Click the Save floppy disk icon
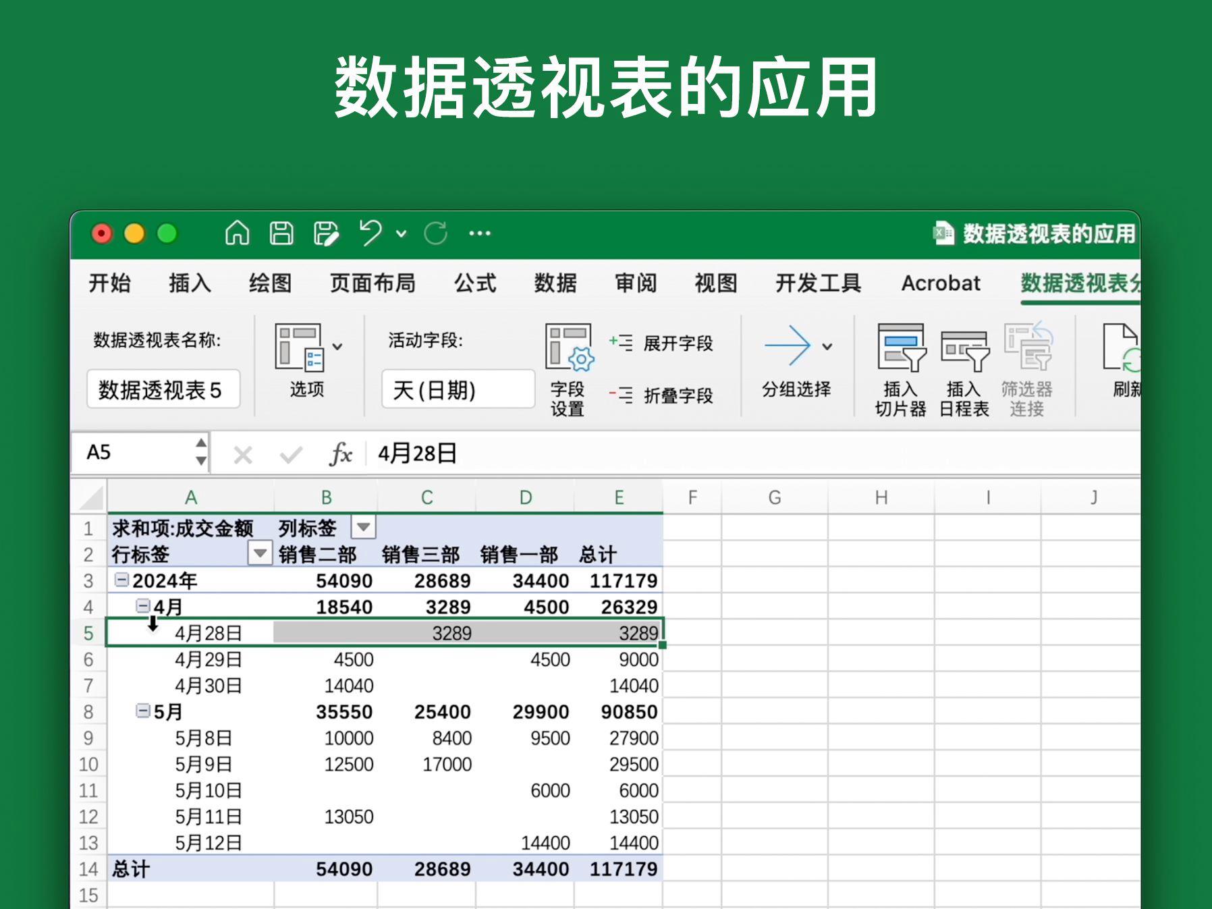 (x=281, y=233)
